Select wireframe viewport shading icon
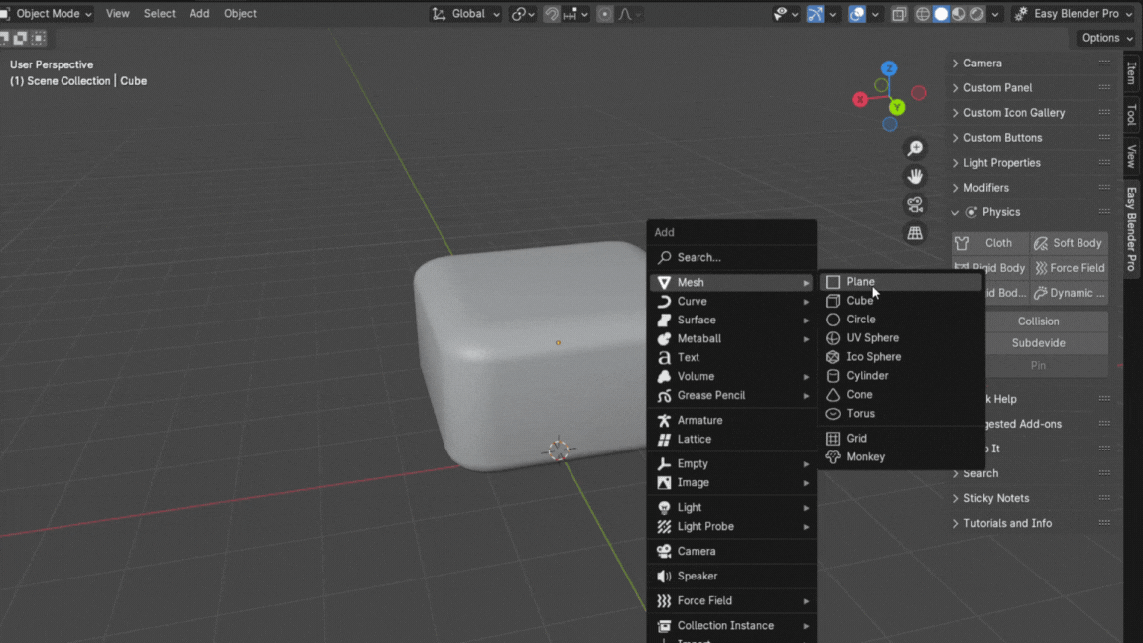The height and width of the screenshot is (643, 1143). [x=923, y=14]
